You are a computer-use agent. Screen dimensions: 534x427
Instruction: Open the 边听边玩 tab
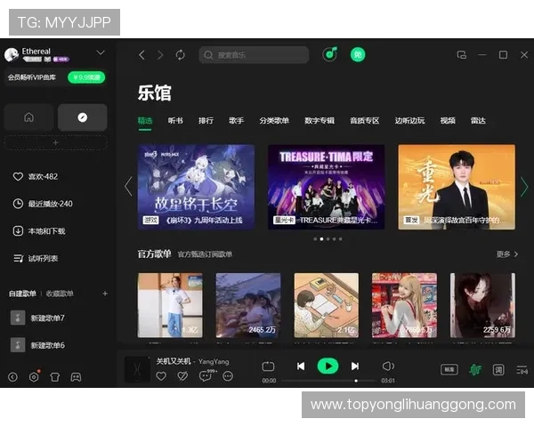point(409,121)
